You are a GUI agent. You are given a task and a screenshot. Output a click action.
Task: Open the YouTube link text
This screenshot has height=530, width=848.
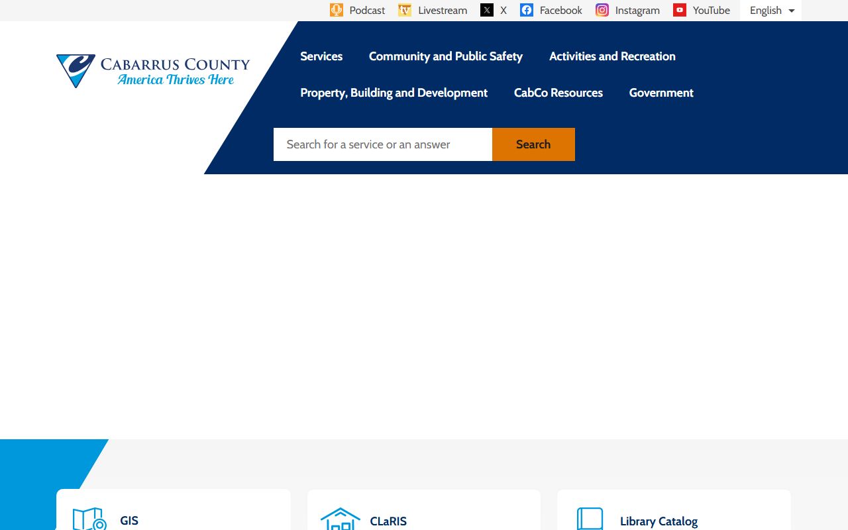[x=712, y=11]
